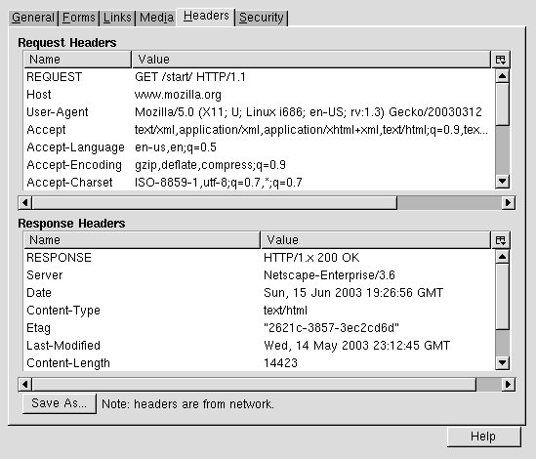536x459 pixels.
Task: Click left arrow of Request Headers horizontal scrollbar
Action: point(25,203)
